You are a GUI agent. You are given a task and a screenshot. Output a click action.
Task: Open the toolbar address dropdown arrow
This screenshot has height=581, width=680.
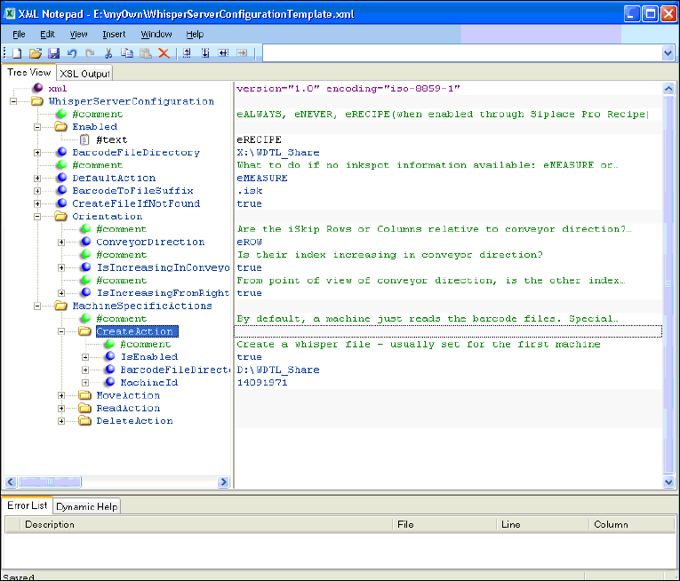click(x=668, y=53)
